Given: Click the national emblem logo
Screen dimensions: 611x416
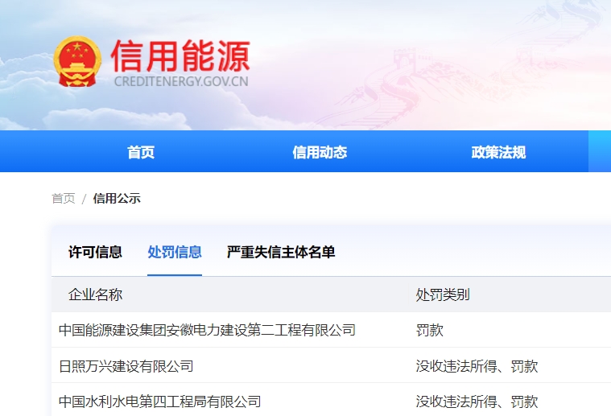Looking at the screenshot, I should pos(77,62).
